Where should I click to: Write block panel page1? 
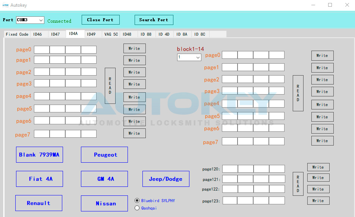coord(323,68)
